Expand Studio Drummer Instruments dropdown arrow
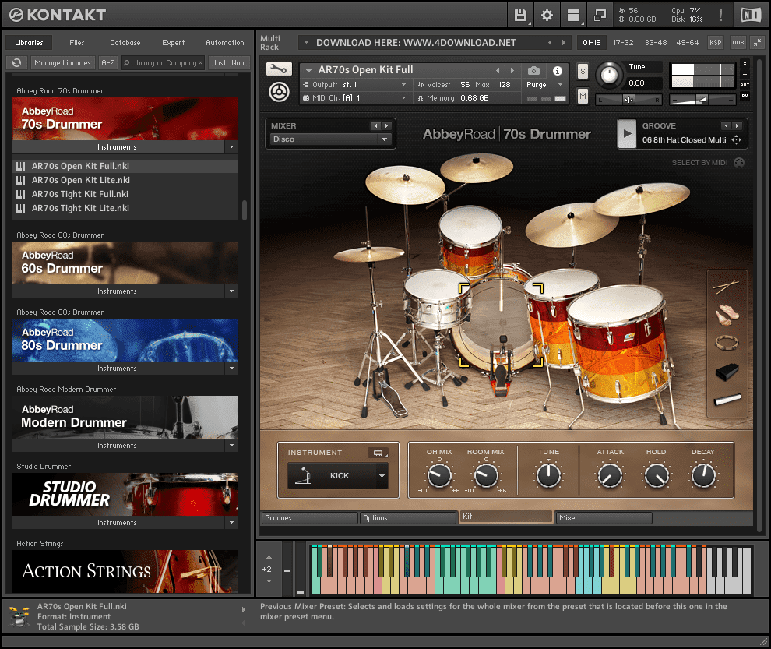 [x=231, y=523]
